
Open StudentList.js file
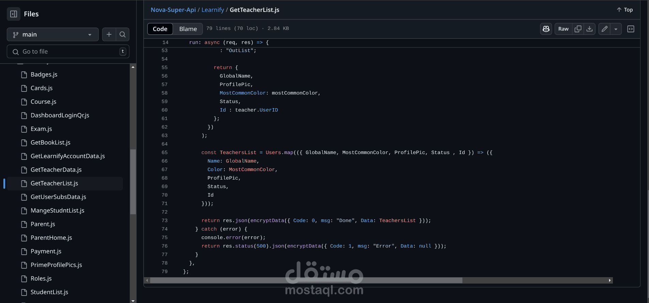(49, 292)
